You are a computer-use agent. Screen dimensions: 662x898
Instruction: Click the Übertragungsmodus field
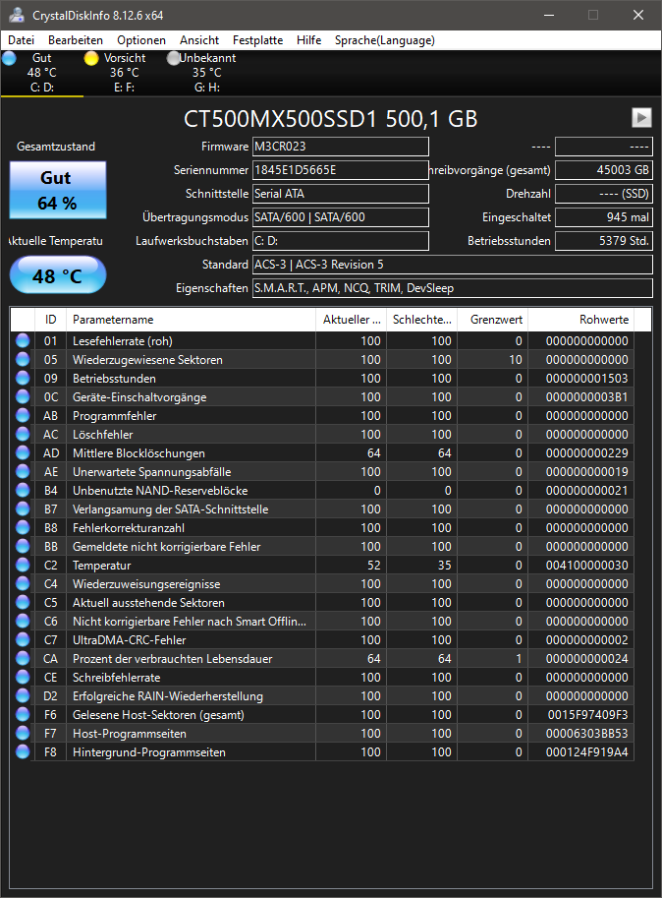[341, 217]
